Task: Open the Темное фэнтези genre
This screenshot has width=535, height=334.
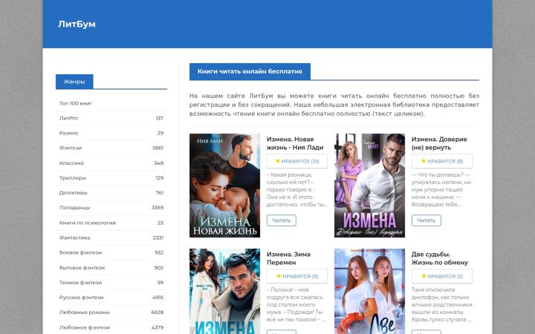Action: click(80, 283)
